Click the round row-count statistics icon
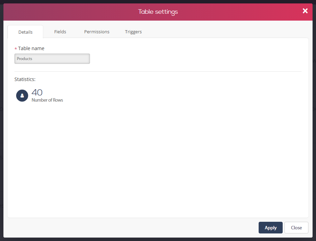This screenshot has width=316, height=241. click(x=22, y=95)
